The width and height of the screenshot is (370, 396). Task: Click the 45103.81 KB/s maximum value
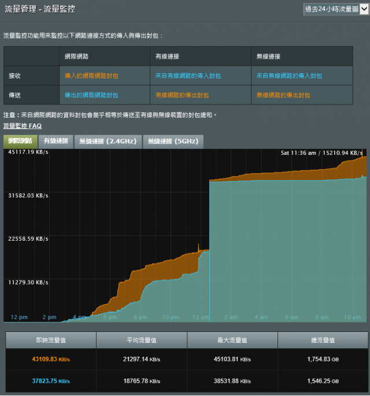232,360
